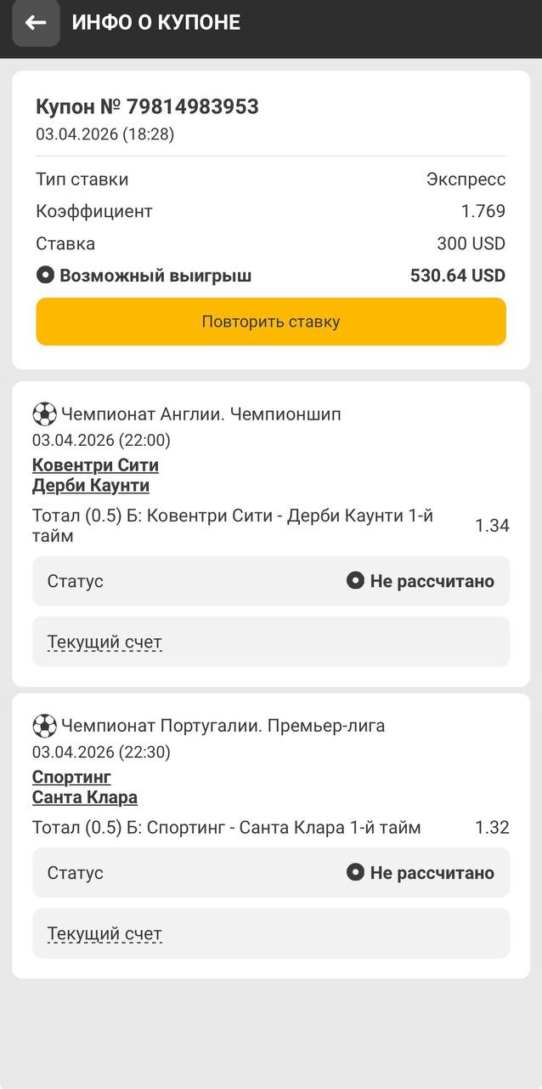Click the Не рассчитано status icon for Спортинг match
The width and height of the screenshot is (542, 1089).
tap(355, 873)
